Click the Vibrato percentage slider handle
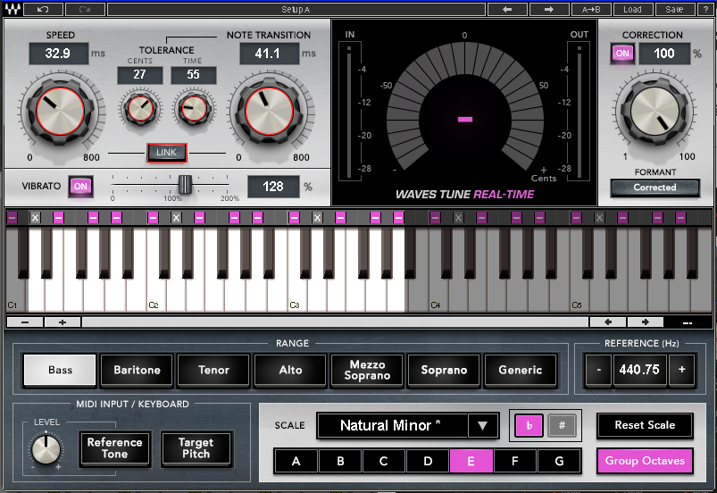The height and width of the screenshot is (493, 717). [x=185, y=184]
